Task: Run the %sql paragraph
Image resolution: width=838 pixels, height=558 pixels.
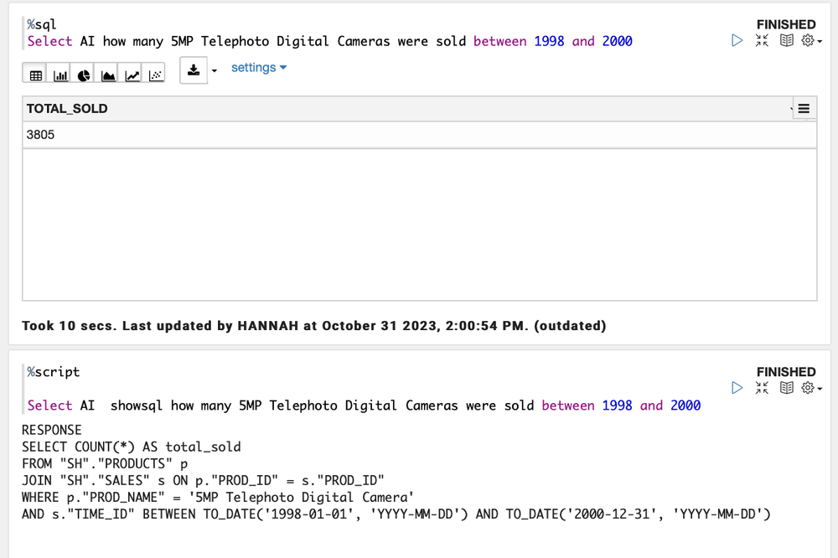Action: pos(737,39)
